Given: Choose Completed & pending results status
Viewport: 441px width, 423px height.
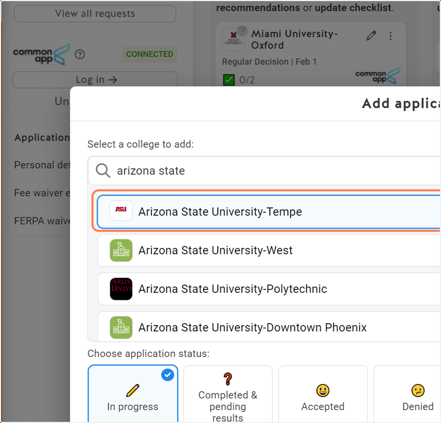Looking at the screenshot, I should (228, 394).
